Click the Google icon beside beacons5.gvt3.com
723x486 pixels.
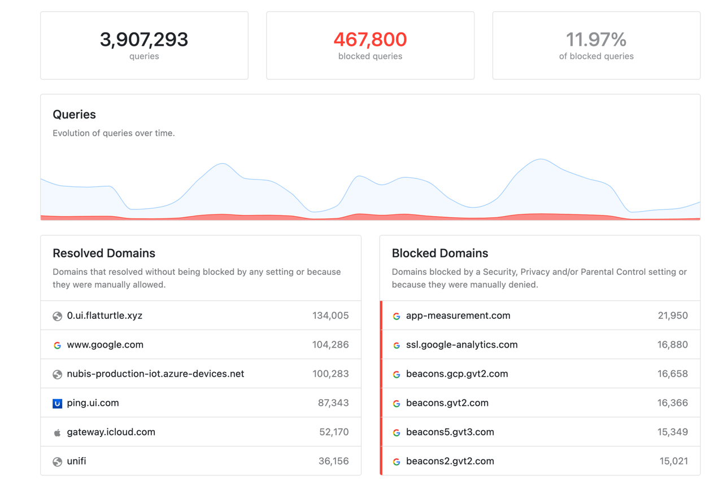(x=397, y=432)
